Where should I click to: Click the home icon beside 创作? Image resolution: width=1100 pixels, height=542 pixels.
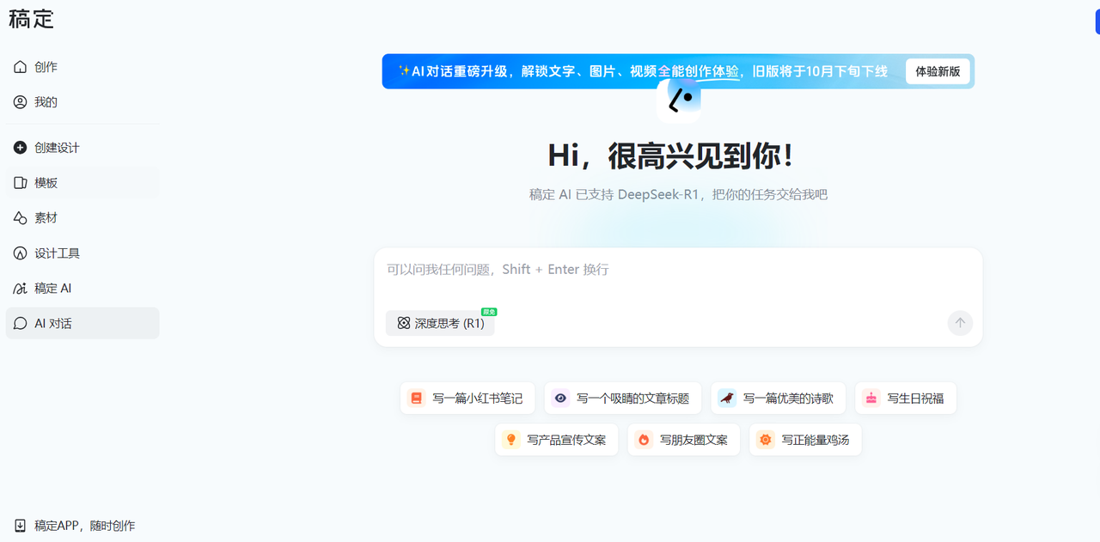(21, 67)
